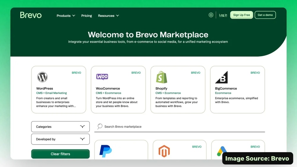
Task: Expand the Developed by dropdown
Action: (x=60, y=139)
